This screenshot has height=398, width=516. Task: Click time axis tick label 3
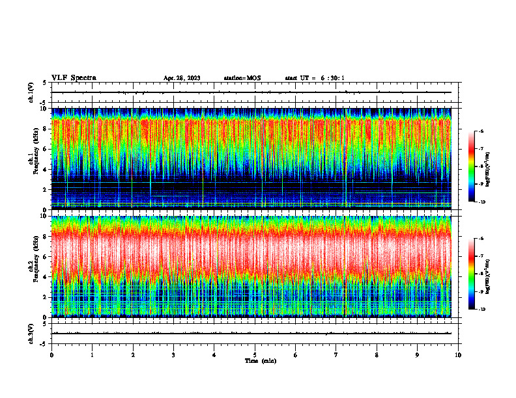[173, 355]
